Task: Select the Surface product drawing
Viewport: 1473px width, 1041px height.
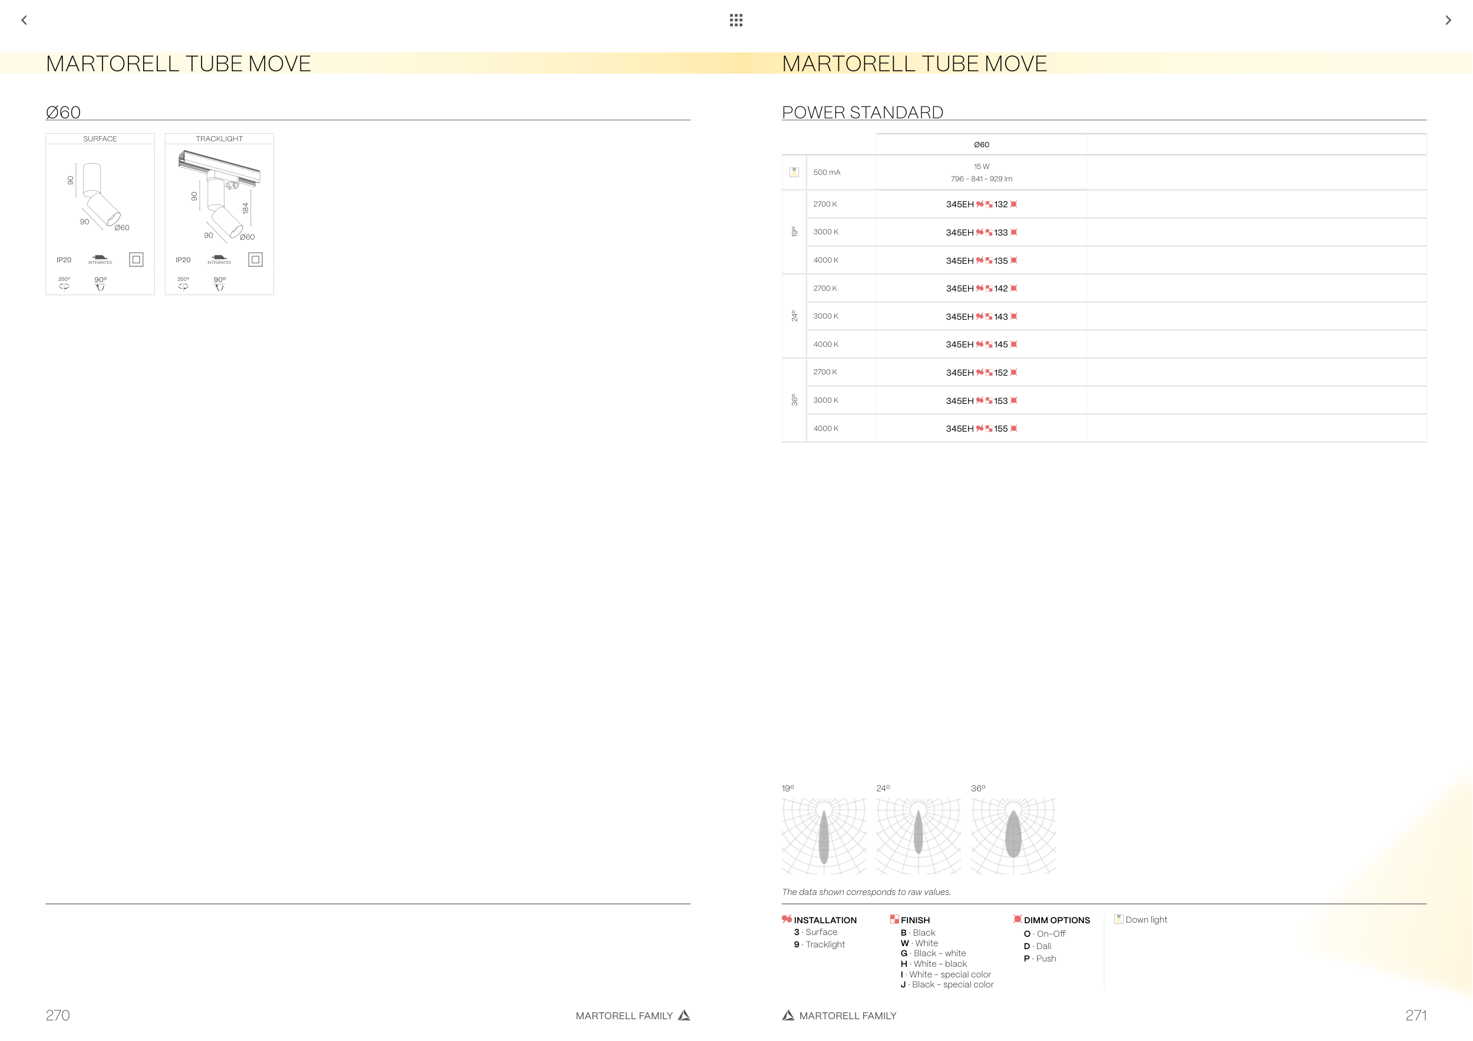Action: pyautogui.click(x=101, y=195)
